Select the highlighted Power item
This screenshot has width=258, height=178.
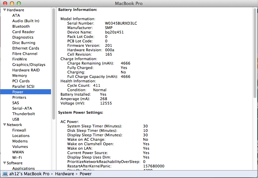coord(18,92)
